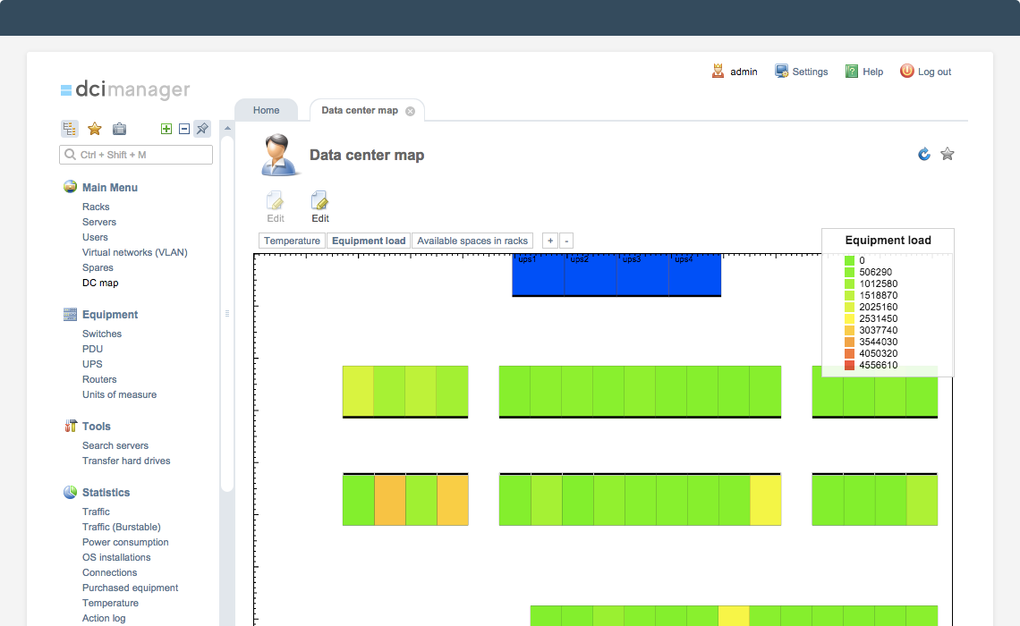Image resolution: width=1020 pixels, height=626 pixels.
Task: Click the dcimanager logo
Action: click(125, 89)
